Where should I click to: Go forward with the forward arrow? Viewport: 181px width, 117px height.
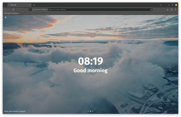(x=9, y=10)
